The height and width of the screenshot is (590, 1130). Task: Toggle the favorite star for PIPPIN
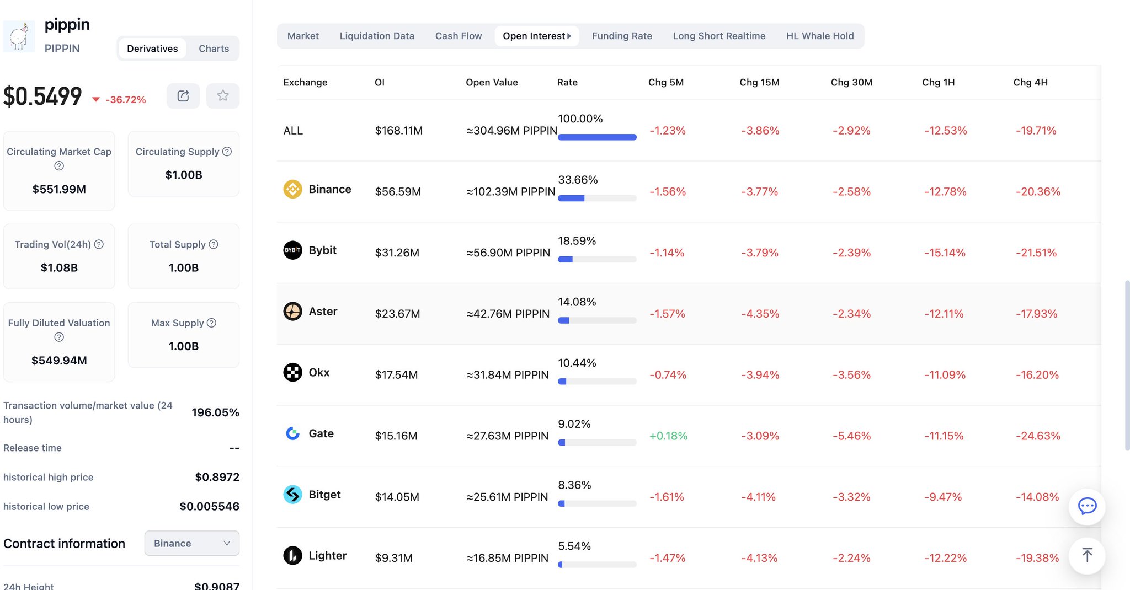point(223,96)
